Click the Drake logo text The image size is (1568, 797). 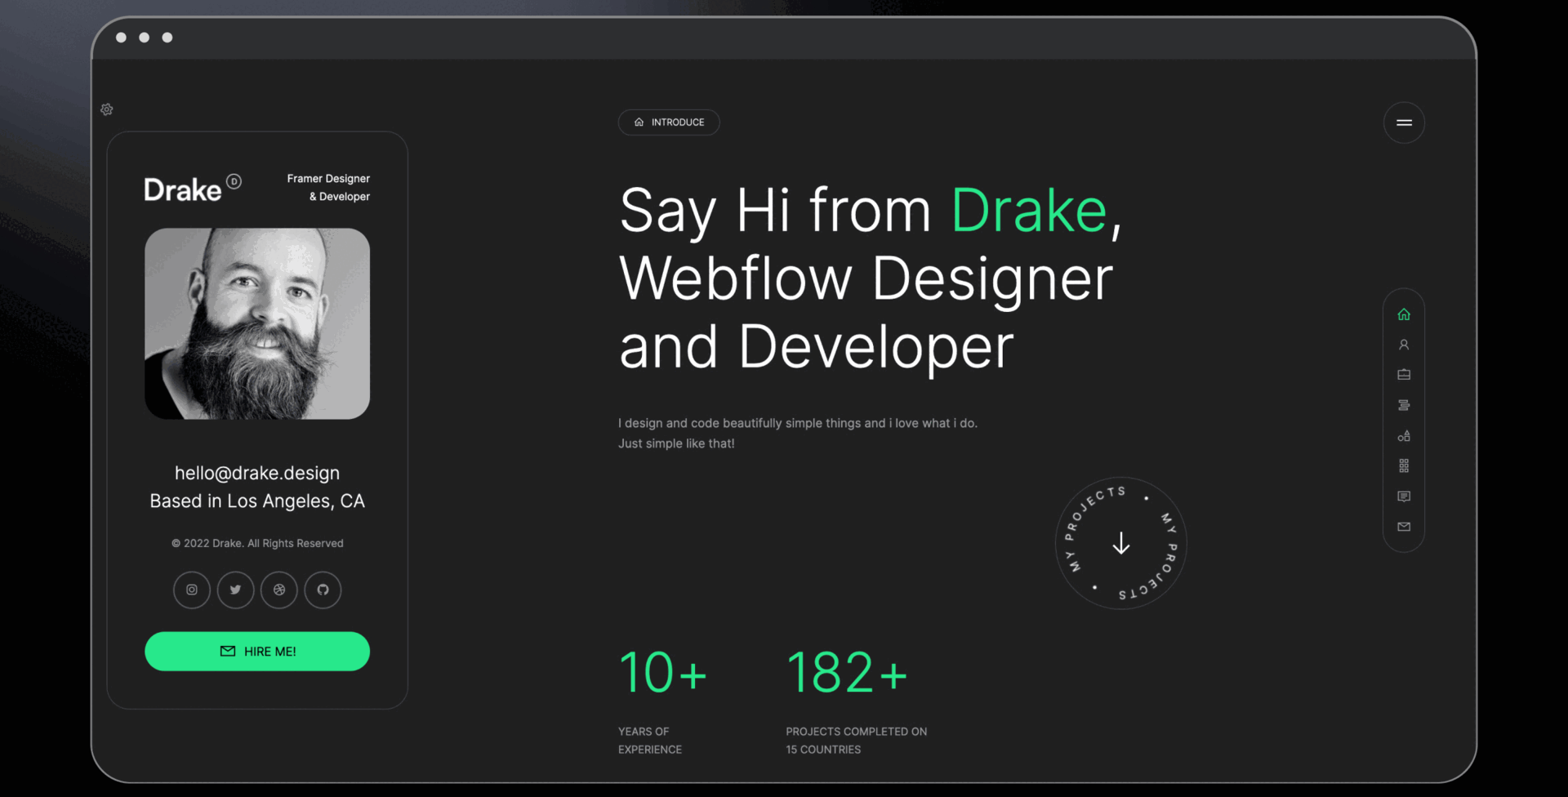pyautogui.click(x=183, y=189)
